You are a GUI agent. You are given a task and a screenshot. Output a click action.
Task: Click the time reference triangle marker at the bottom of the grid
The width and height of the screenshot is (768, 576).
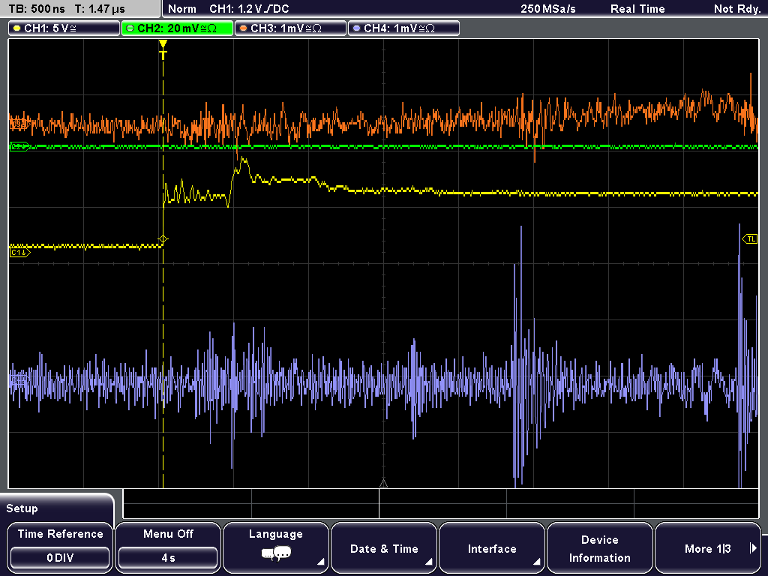tap(383, 484)
